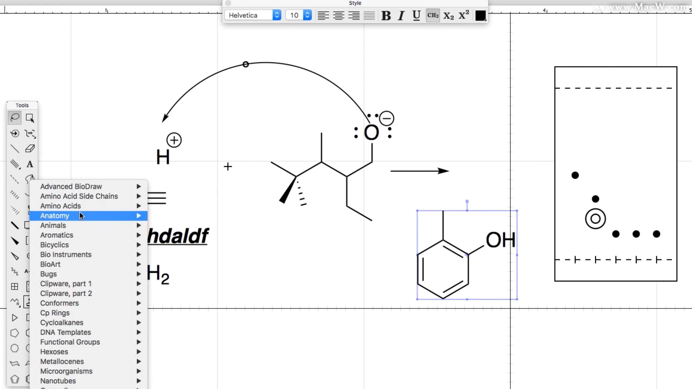Choose the Mass Fragmentation tool
This screenshot has height=389, width=692.
tap(30, 133)
